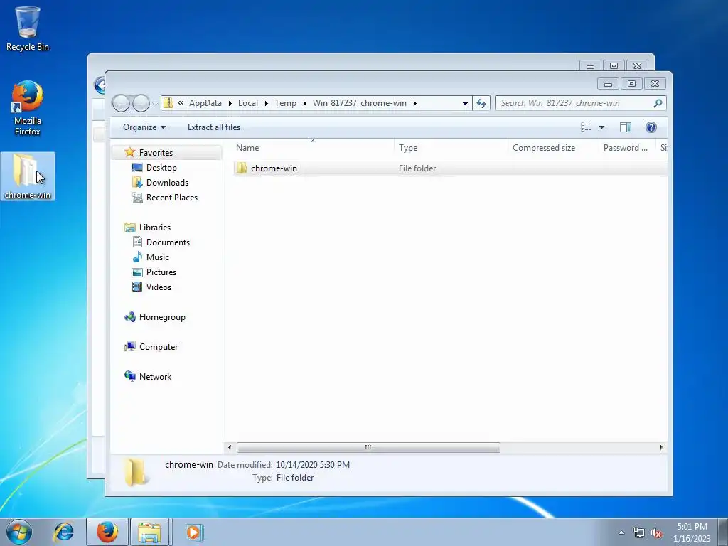The width and height of the screenshot is (728, 546).
Task: Maximize the front Explorer window
Action: (631, 84)
